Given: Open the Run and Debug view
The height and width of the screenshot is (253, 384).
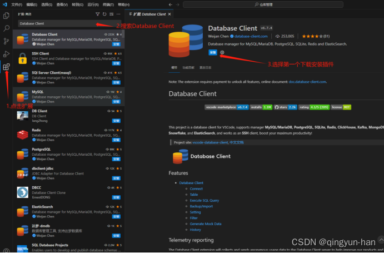Looking at the screenshot, I should coord(6,54).
